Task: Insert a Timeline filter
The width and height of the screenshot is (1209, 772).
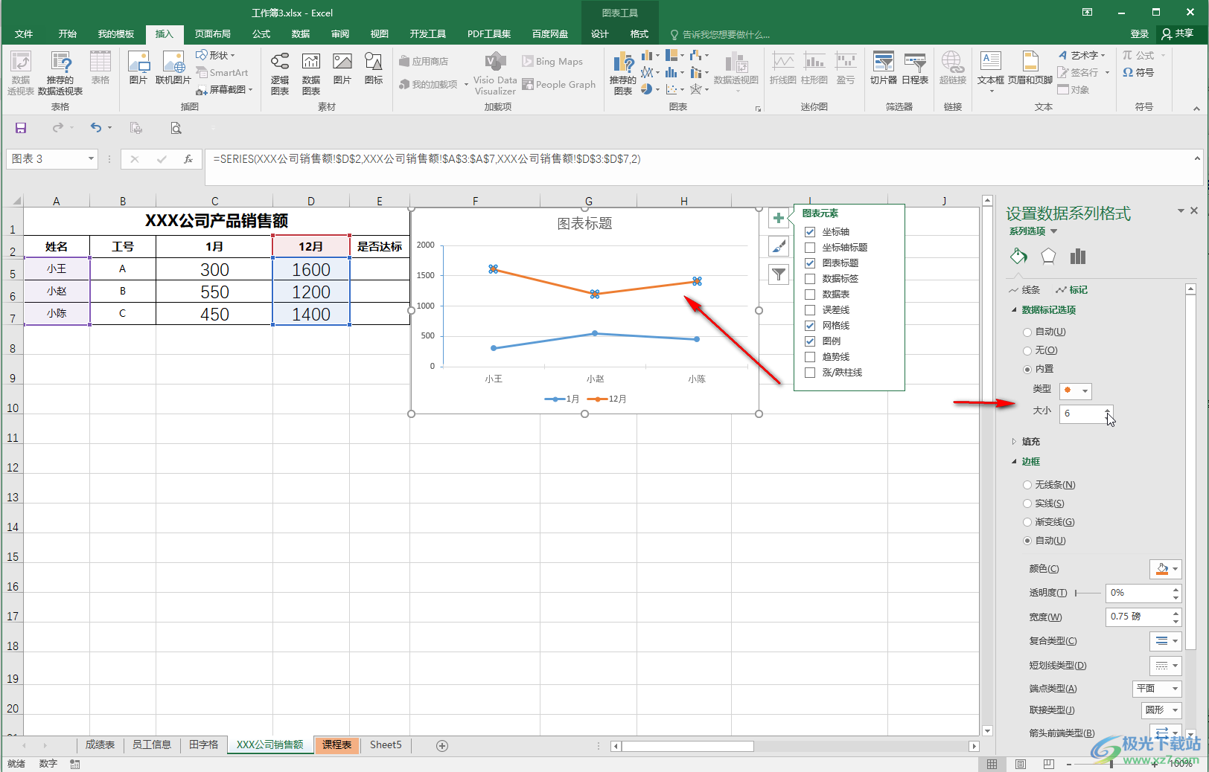Action: tap(915, 68)
